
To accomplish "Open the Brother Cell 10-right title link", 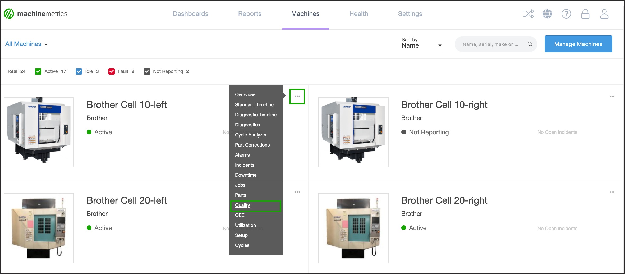I will 444,105.
